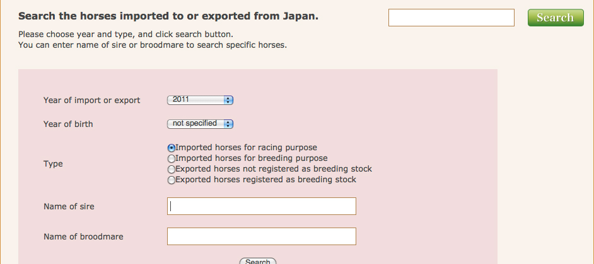Click the green Search button at top
This screenshot has width=594, height=264.
[555, 18]
